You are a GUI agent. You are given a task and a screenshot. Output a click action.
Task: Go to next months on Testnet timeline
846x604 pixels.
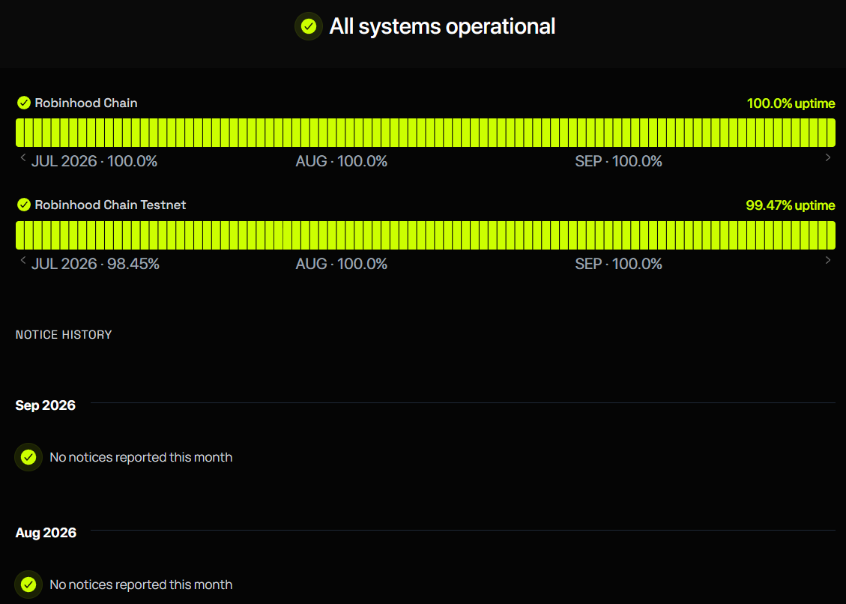coord(828,260)
